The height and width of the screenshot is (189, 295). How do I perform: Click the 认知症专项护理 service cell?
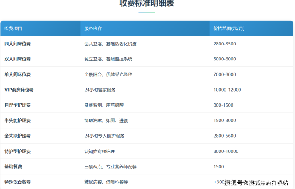(100, 151)
